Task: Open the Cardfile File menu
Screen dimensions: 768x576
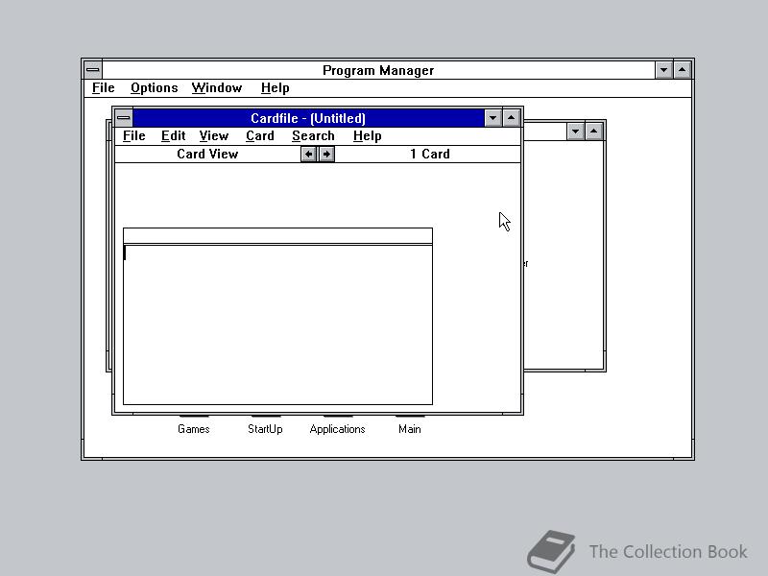Action: point(133,135)
